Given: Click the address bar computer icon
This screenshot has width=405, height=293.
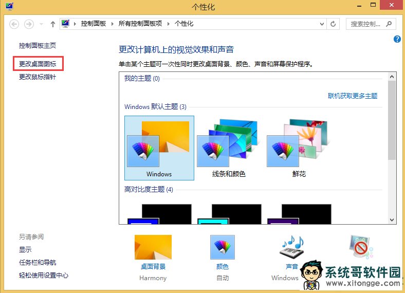Looking at the screenshot, I should tap(65, 24).
